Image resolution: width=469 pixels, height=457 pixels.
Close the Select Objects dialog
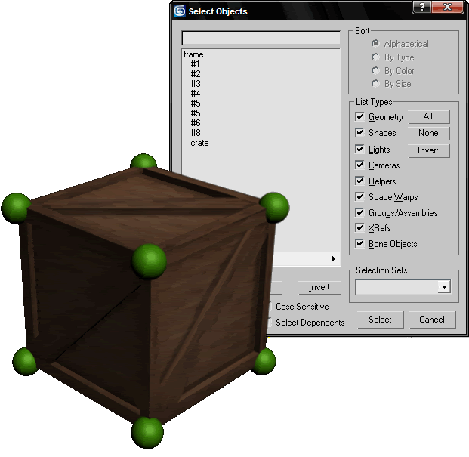[x=447, y=8]
